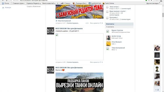This screenshot has height=92, width=164.
Task: Open the Почта bookmark
Action: point(6,3)
